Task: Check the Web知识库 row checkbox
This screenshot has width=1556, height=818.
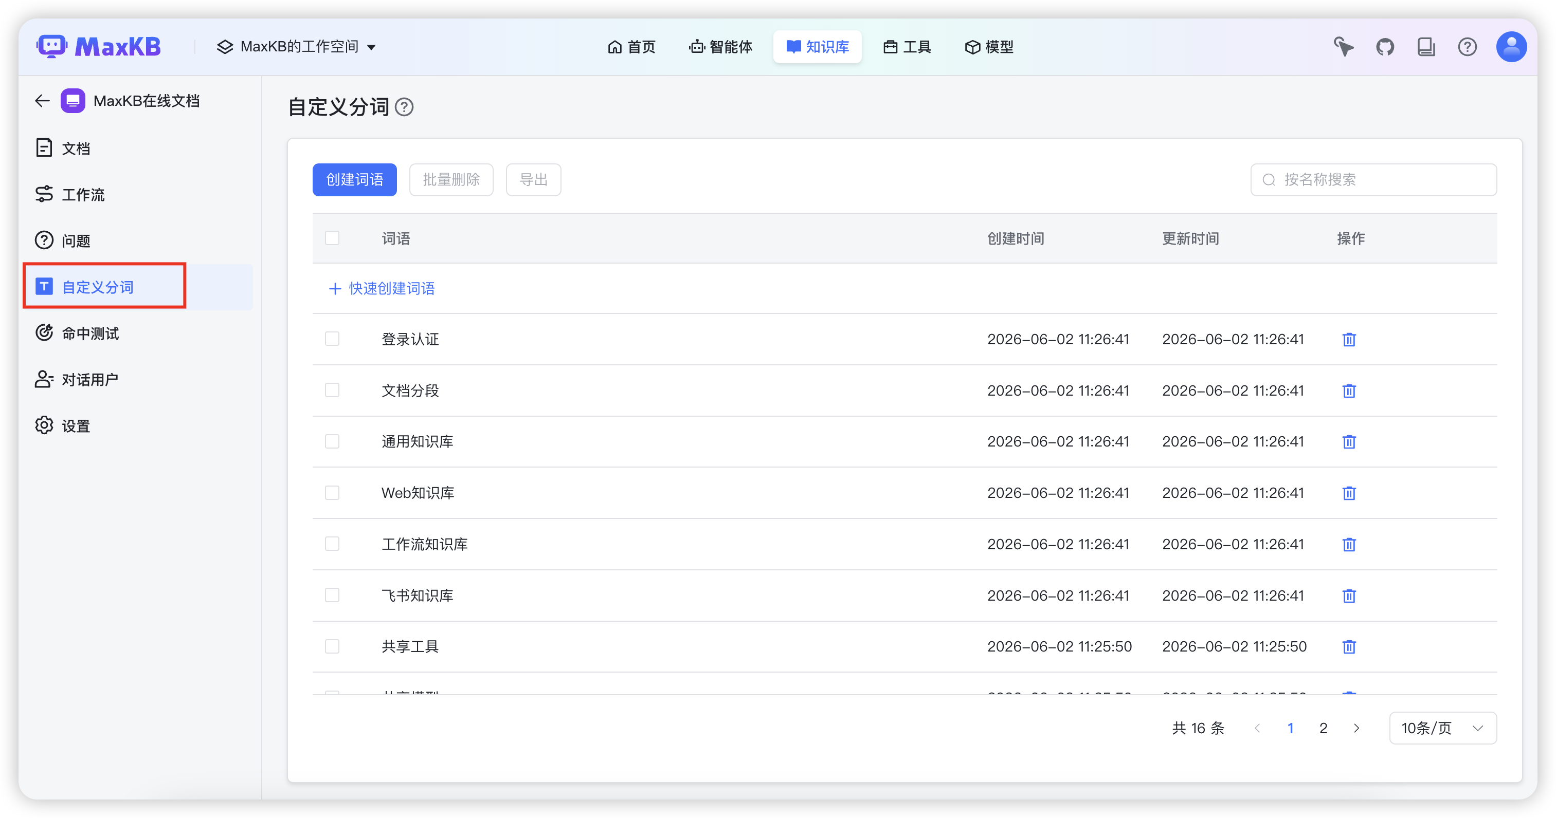Action: click(332, 493)
